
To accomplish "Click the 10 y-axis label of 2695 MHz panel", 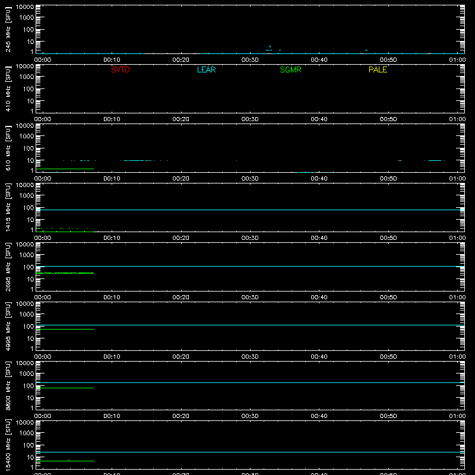I will (x=30, y=279).
